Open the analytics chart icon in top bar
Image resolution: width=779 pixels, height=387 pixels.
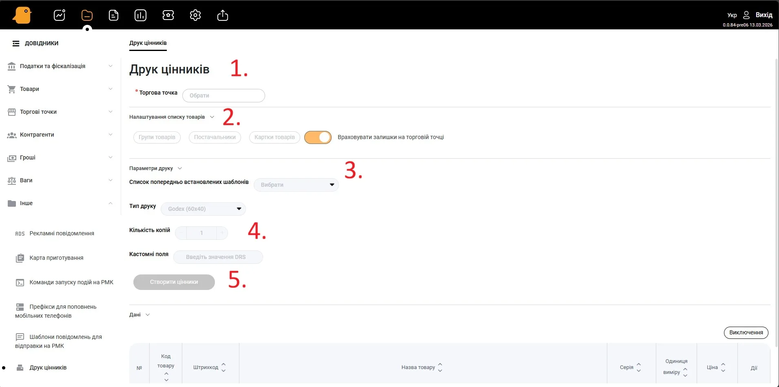tap(60, 15)
